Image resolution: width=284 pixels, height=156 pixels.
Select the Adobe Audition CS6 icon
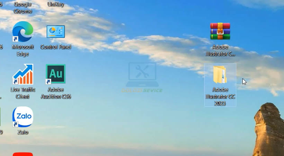tap(56, 74)
